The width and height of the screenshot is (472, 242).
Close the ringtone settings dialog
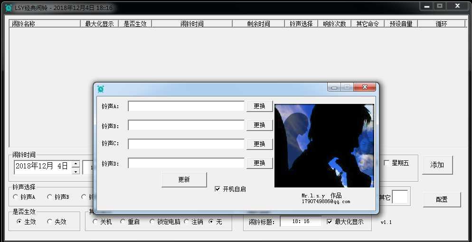[365, 87]
